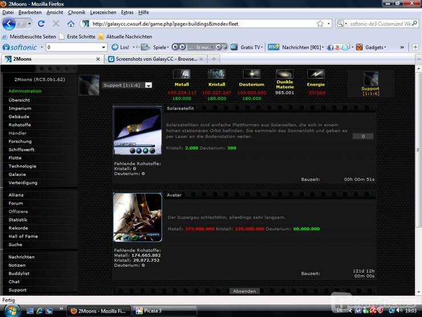Go to Schiffswerft in the sidebar
The image size is (422, 317).
(x=22, y=150)
